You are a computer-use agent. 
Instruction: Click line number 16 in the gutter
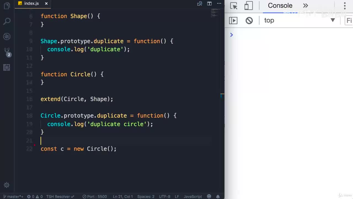(x=30, y=99)
